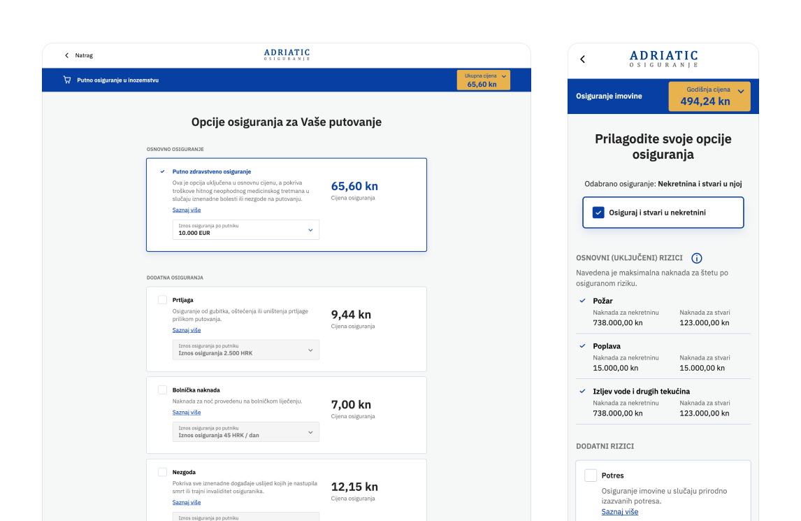The height and width of the screenshot is (521, 801).
Task: Click the back arrow in mobile header
Action: tap(583, 59)
